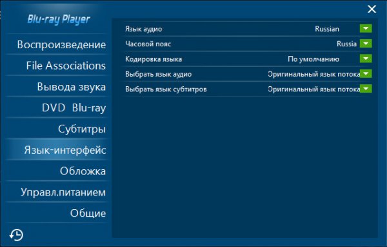Screen dimensions: 387x247
Task: Click the Часовой пояс label
Action: 148,44
